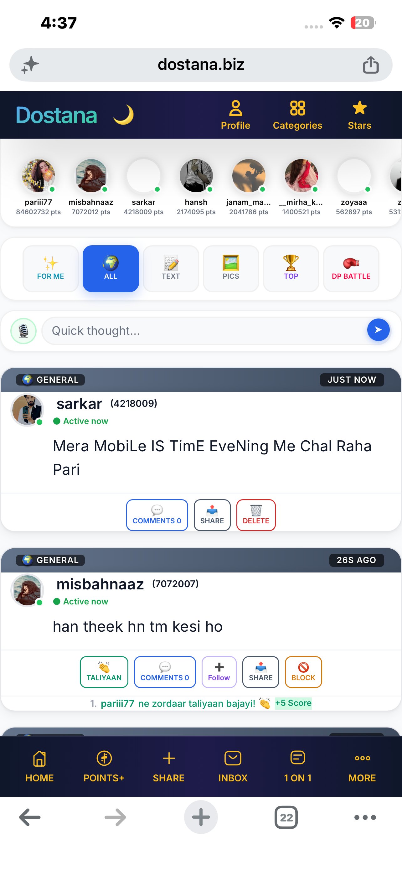
Task: Click the Quick thought input field
Action: point(204,330)
